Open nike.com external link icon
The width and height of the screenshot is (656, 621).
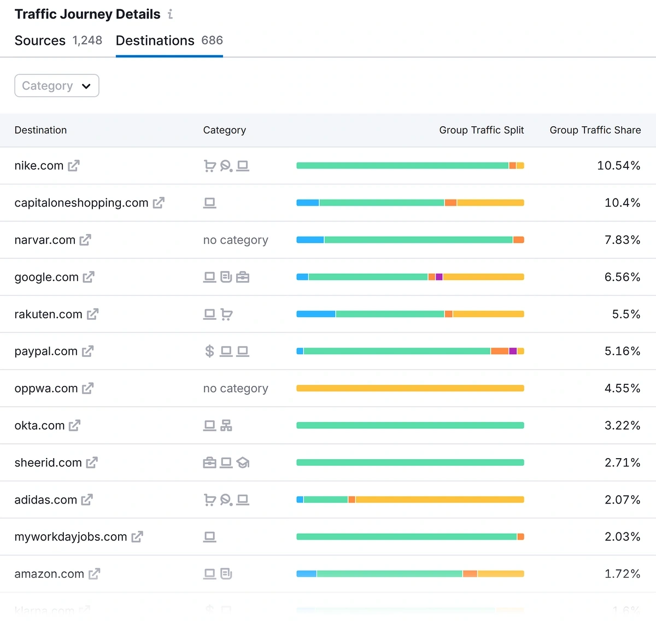click(74, 166)
